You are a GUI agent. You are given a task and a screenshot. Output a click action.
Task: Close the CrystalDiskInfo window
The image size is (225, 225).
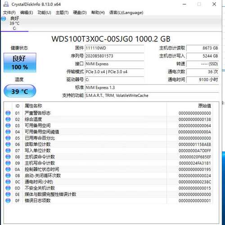click(214, 4)
